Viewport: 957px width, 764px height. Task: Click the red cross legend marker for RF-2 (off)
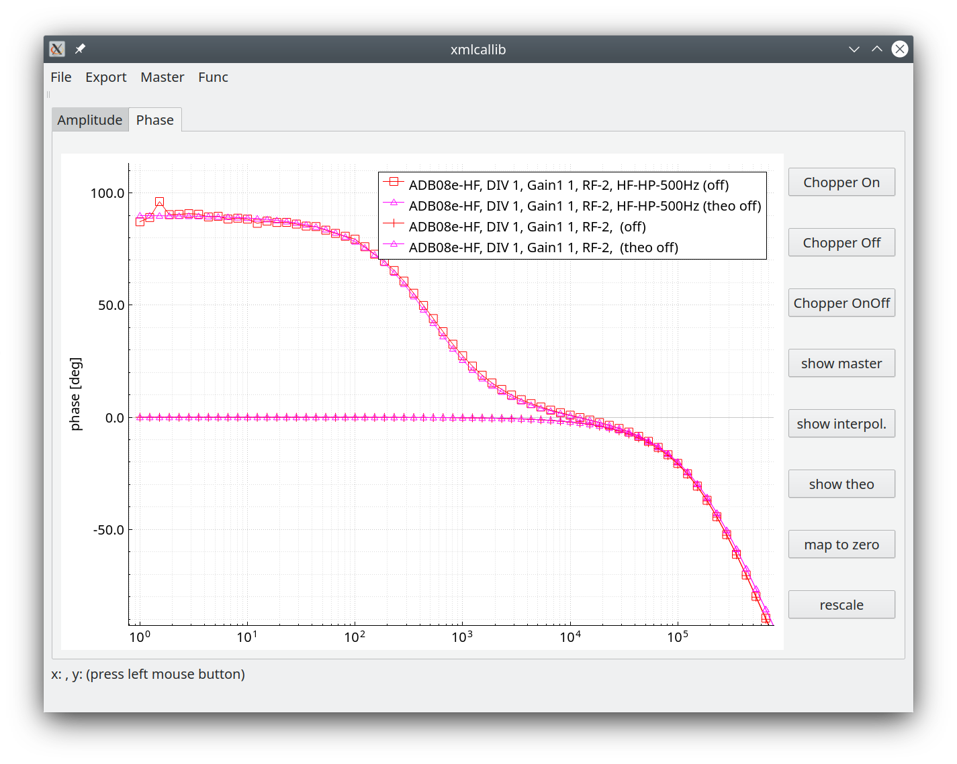click(394, 223)
